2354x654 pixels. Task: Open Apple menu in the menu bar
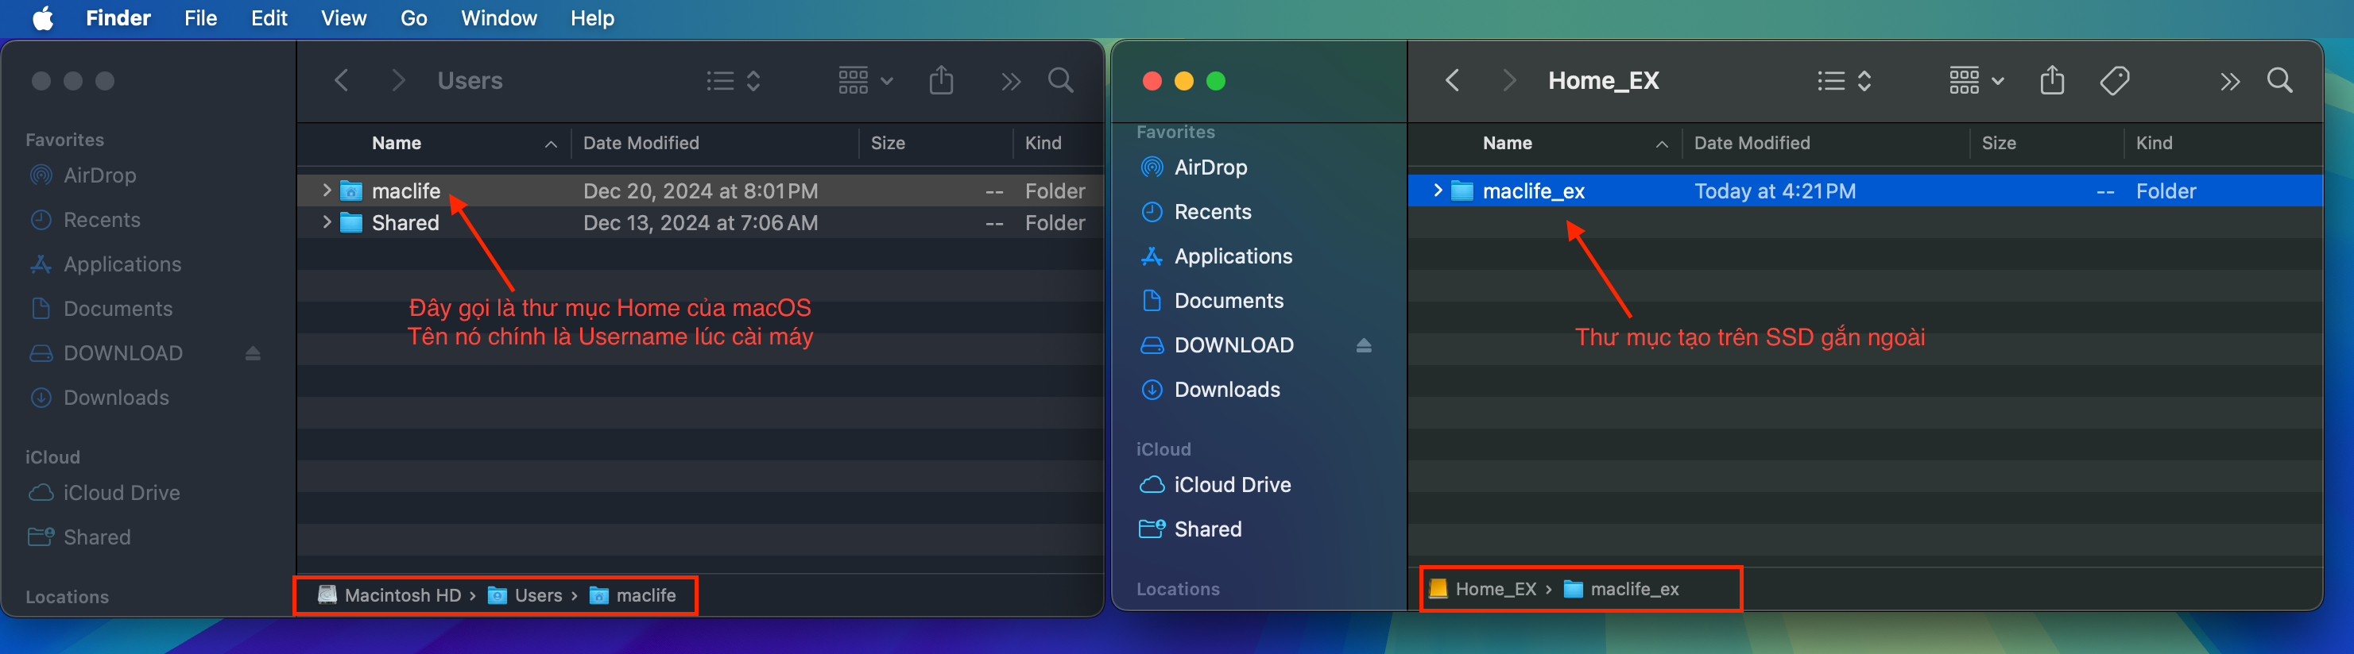[42, 18]
